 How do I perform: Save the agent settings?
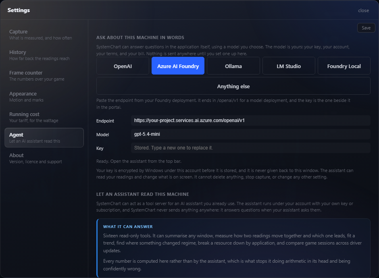(366, 28)
